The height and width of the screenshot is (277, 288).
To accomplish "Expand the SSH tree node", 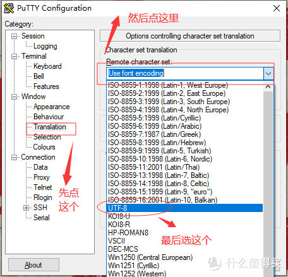I will (x=26, y=208).
